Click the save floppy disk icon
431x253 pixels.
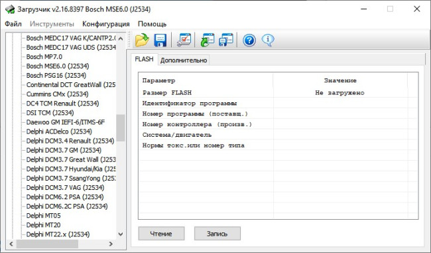tap(160, 41)
